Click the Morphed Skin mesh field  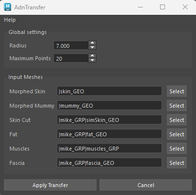click(109, 91)
